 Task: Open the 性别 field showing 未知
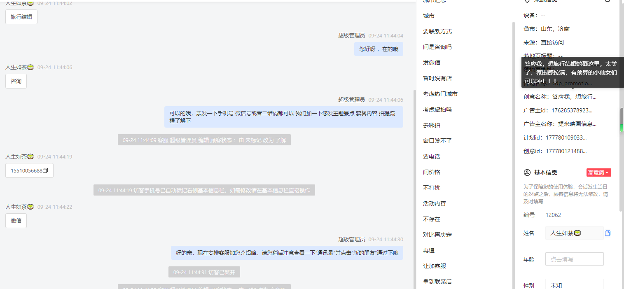click(574, 285)
